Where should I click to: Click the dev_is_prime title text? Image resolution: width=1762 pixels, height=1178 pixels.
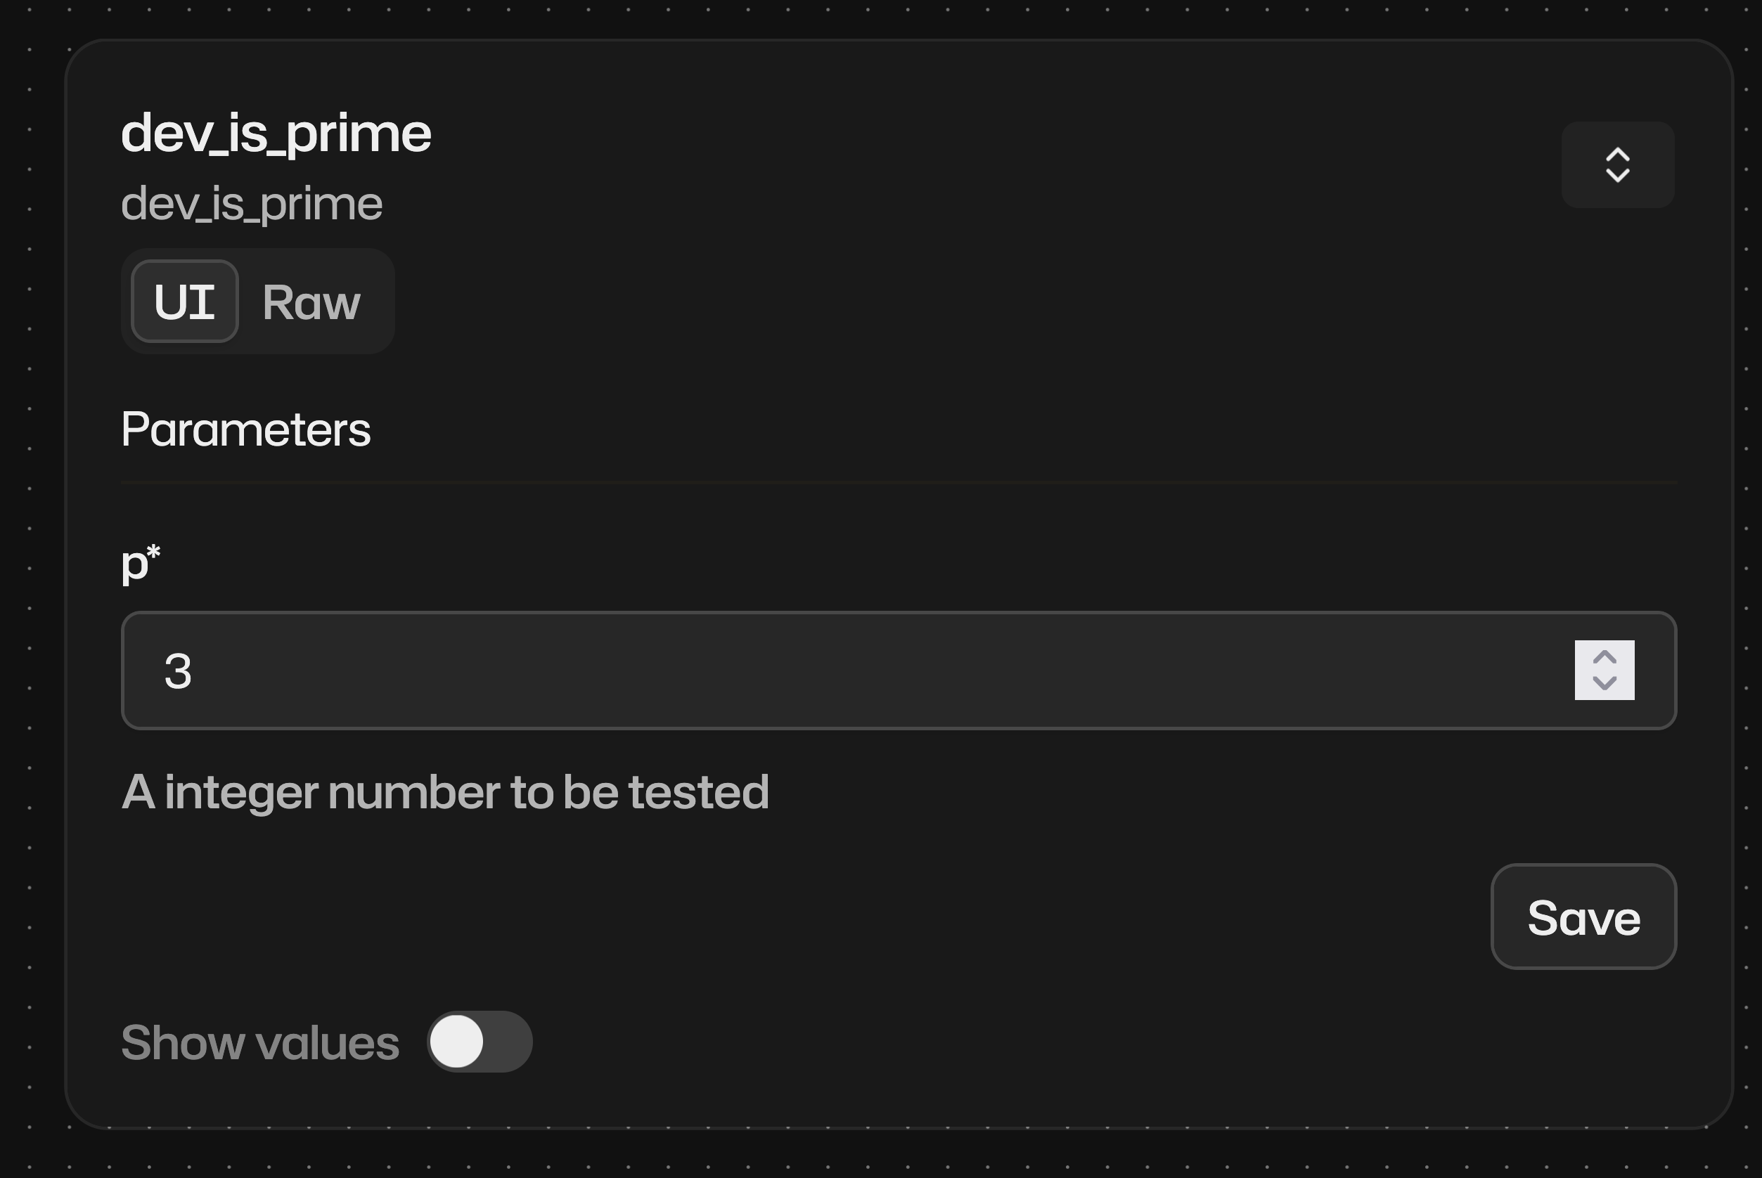pos(276,133)
